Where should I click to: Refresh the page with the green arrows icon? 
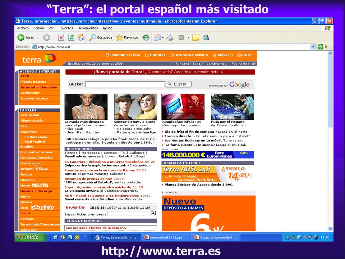point(71,37)
